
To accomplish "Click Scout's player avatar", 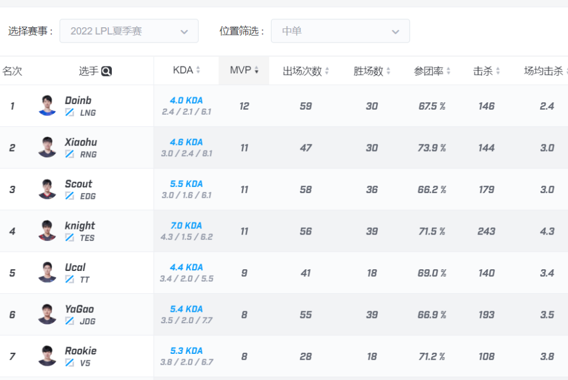I will [x=47, y=189].
